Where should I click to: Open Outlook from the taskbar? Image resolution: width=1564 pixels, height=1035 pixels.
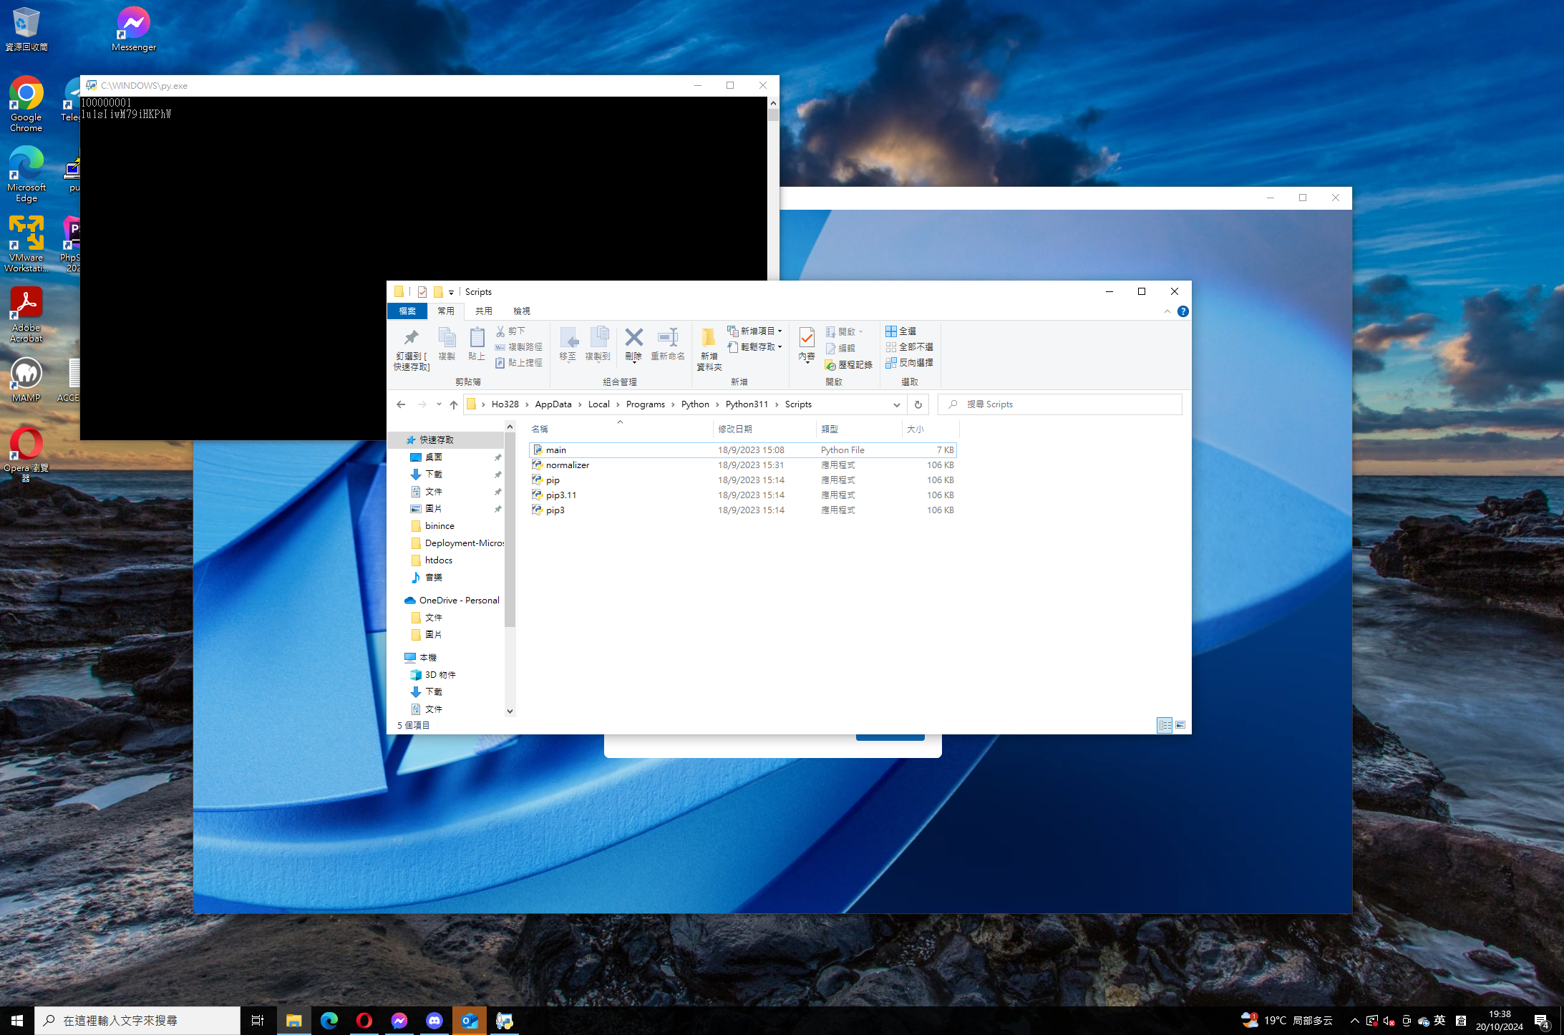coord(470,1021)
